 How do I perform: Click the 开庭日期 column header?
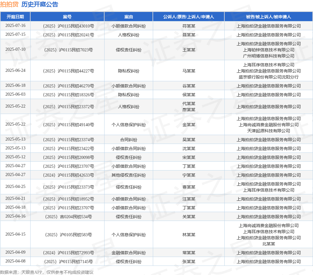click(15, 17)
